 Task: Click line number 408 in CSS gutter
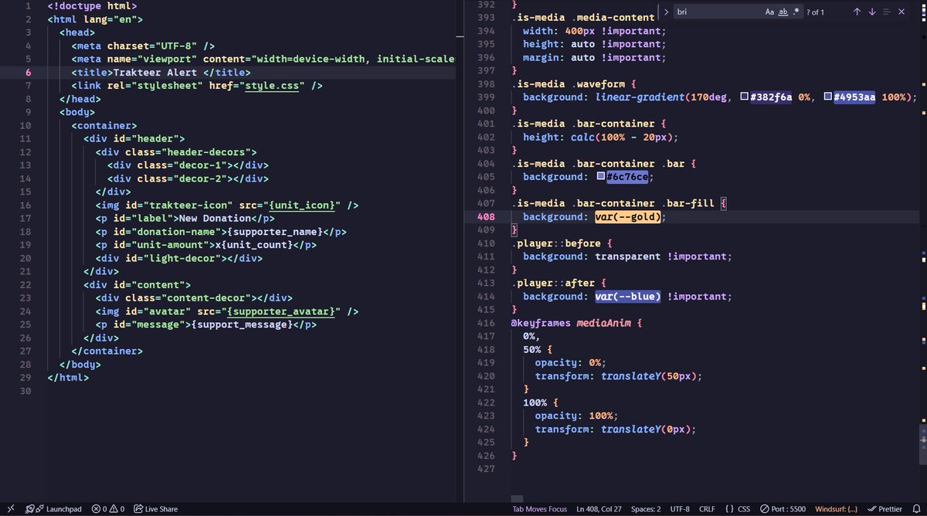(x=486, y=217)
